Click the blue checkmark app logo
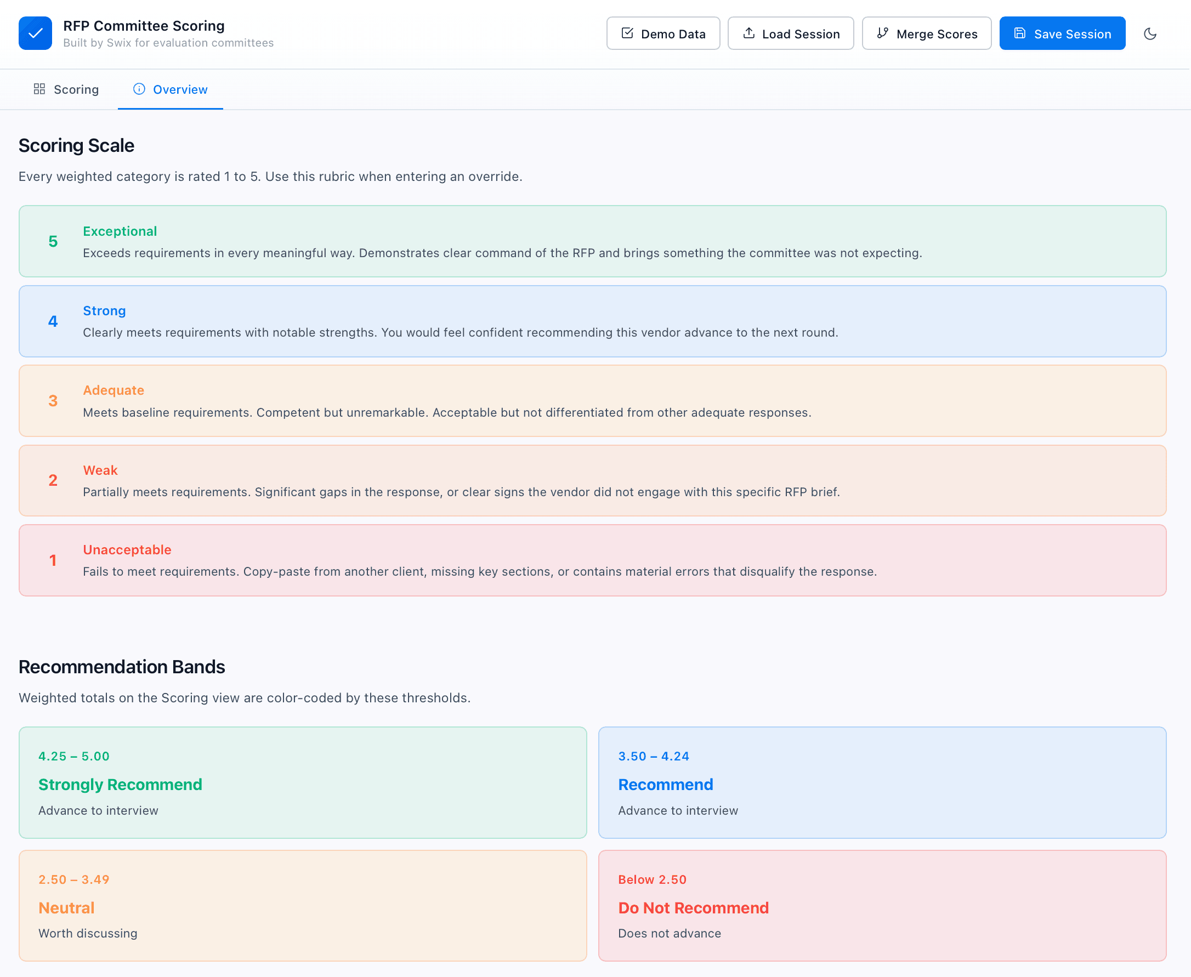The image size is (1191, 977). coord(35,33)
